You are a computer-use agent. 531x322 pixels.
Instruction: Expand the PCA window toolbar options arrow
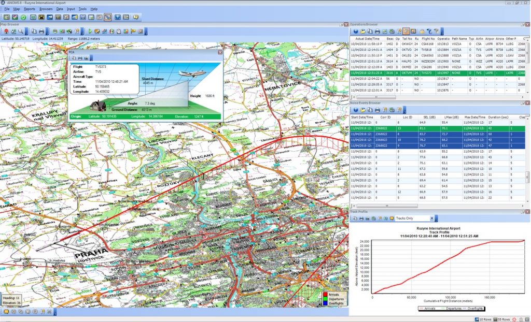click(91, 58)
